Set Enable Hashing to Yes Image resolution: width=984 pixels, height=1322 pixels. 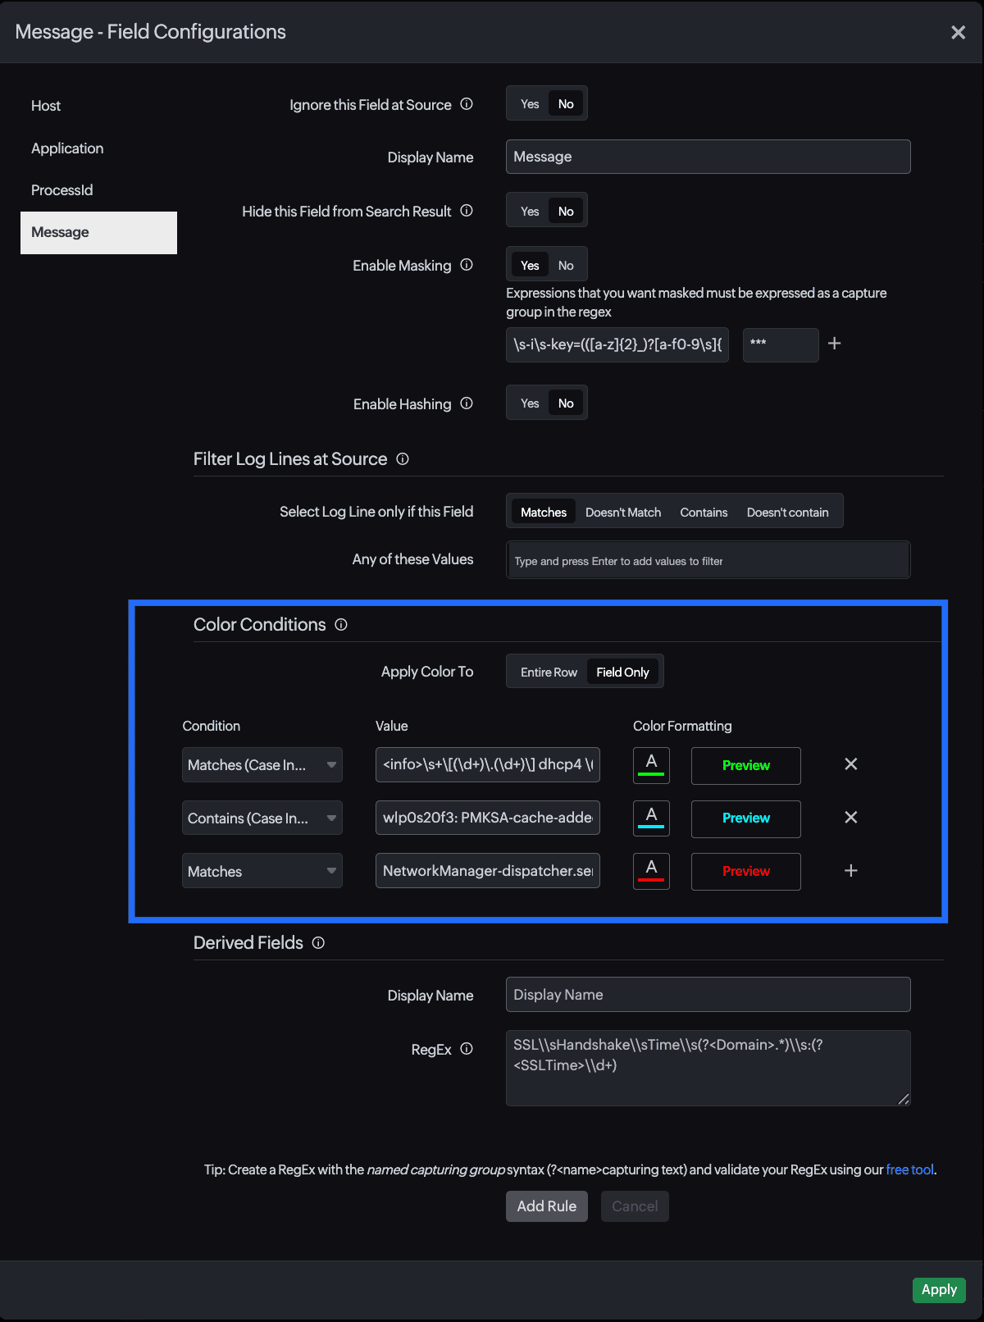(x=530, y=403)
